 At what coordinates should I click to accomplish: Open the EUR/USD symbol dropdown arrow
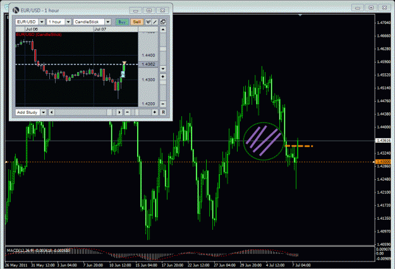click(42, 22)
